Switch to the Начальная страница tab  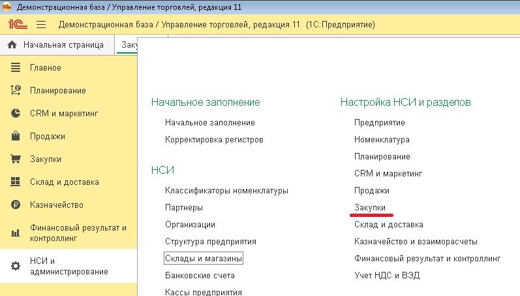pyautogui.click(x=63, y=45)
